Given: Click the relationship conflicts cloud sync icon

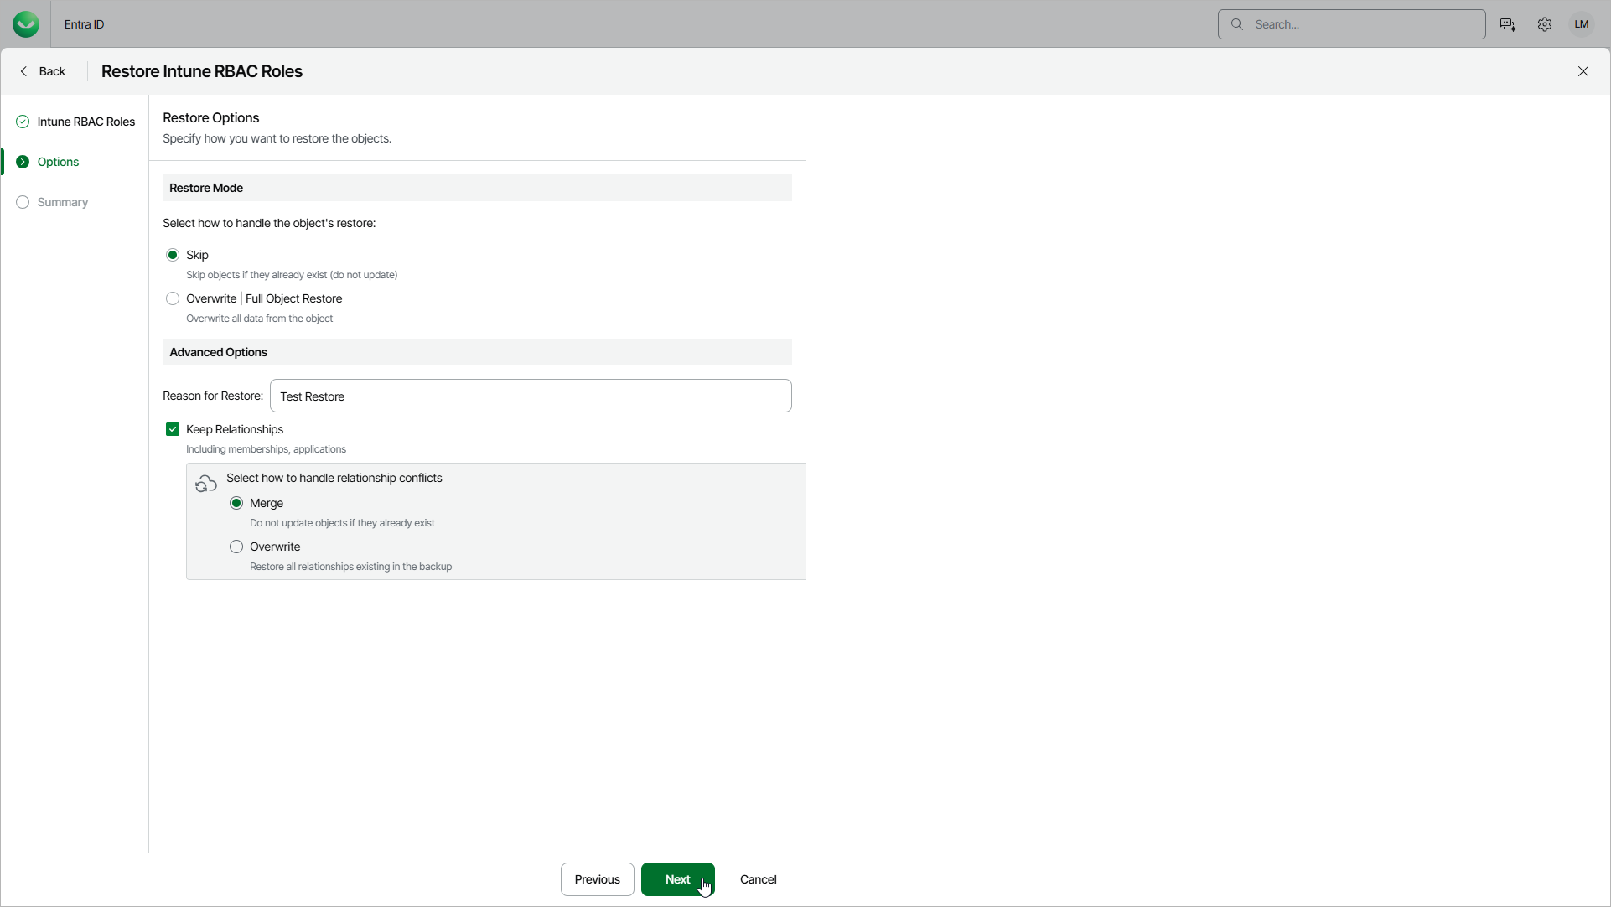Looking at the screenshot, I should point(206,485).
